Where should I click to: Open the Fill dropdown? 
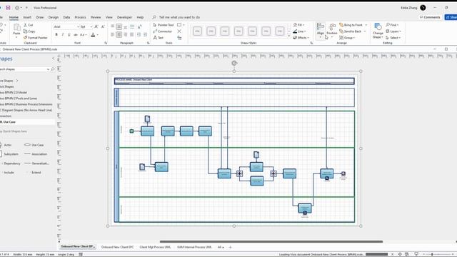click(298, 25)
